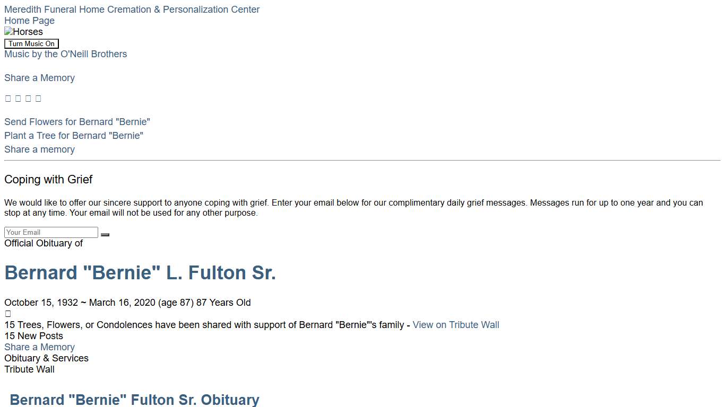Viewport: 725px width, 407px height.
Task: Focus the Your Email input field
Action: pyautogui.click(x=51, y=232)
